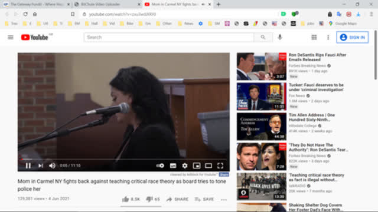Open video settings gear

coord(185,165)
